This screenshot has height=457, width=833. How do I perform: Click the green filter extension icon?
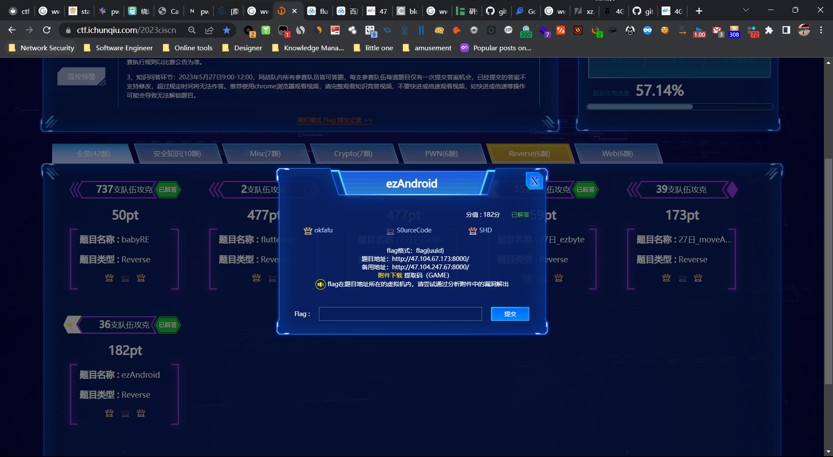coord(266,30)
